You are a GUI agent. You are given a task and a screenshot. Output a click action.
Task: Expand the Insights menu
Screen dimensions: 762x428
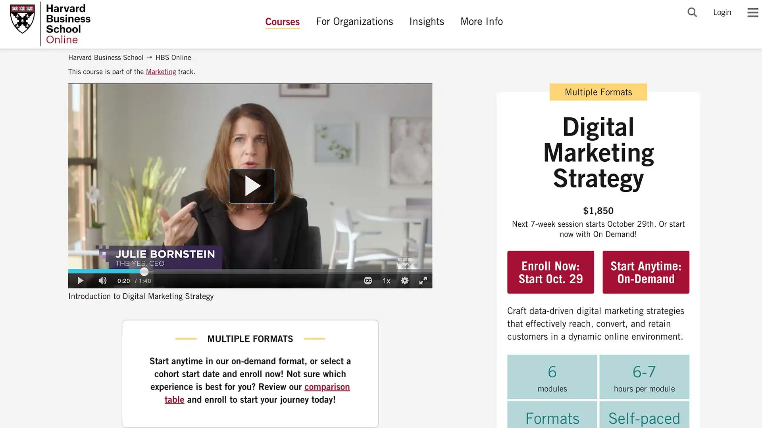pyautogui.click(x=427, y=21)
